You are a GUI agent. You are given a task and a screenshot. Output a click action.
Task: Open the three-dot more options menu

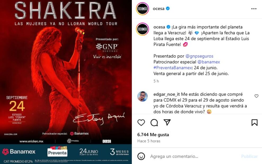[x=254, y=9]
